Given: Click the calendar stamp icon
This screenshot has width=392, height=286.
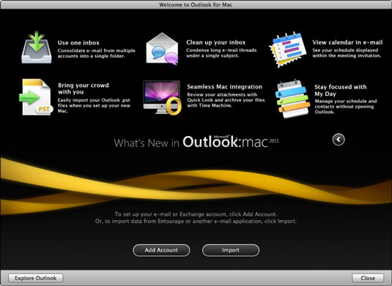Looking at the screenshot, I should [288, 50].
